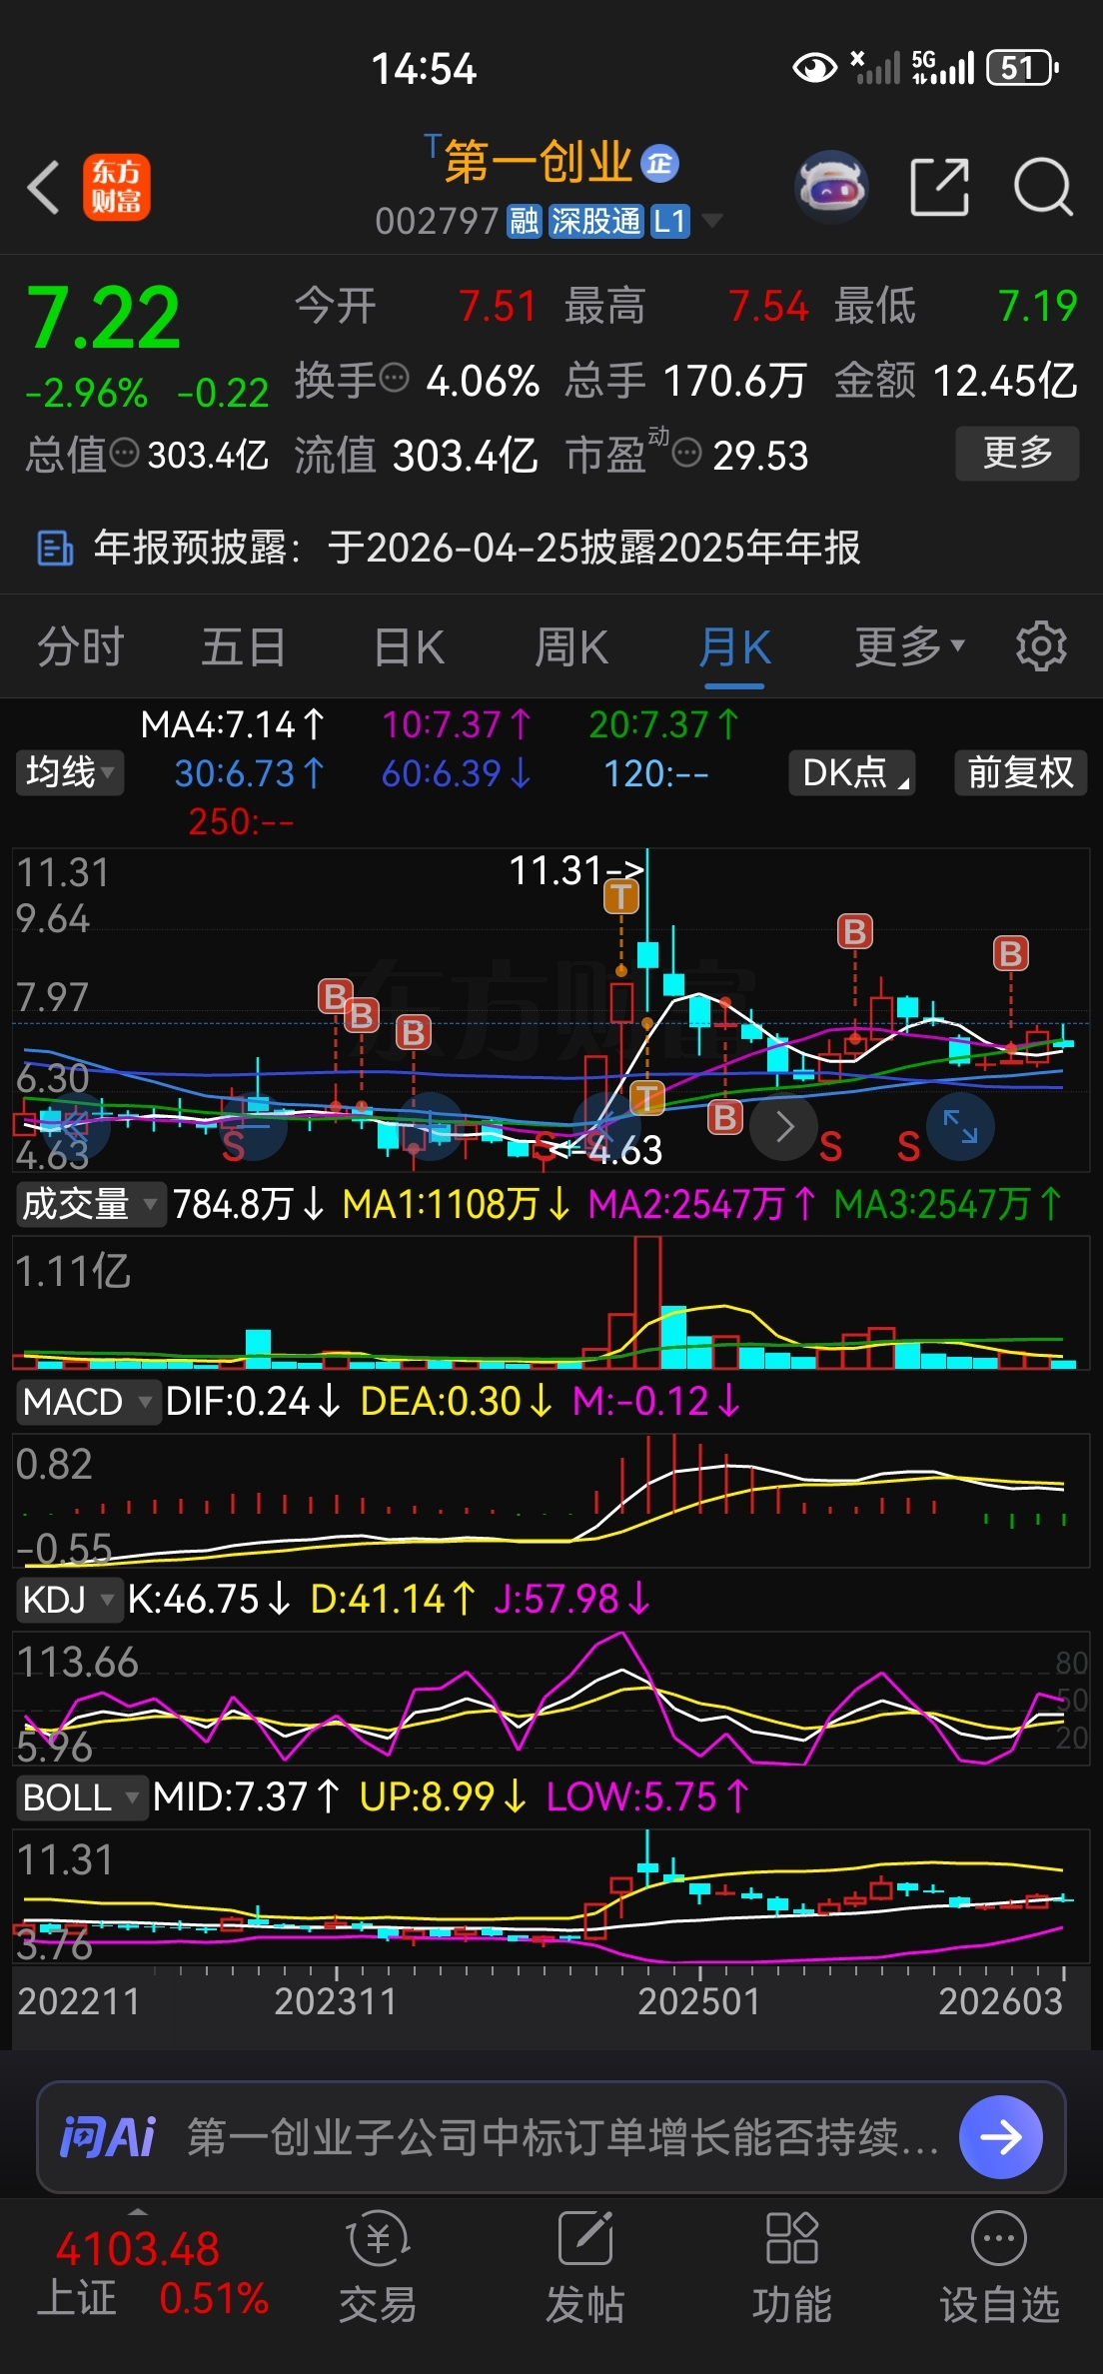Open the MACD indicator dropdown

pyautogui.click(x=87, y=1402)
